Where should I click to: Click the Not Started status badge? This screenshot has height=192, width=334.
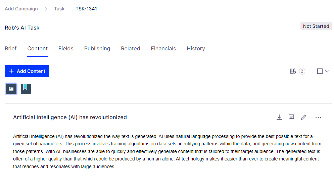pyautogui.click(x=316, y=26)
